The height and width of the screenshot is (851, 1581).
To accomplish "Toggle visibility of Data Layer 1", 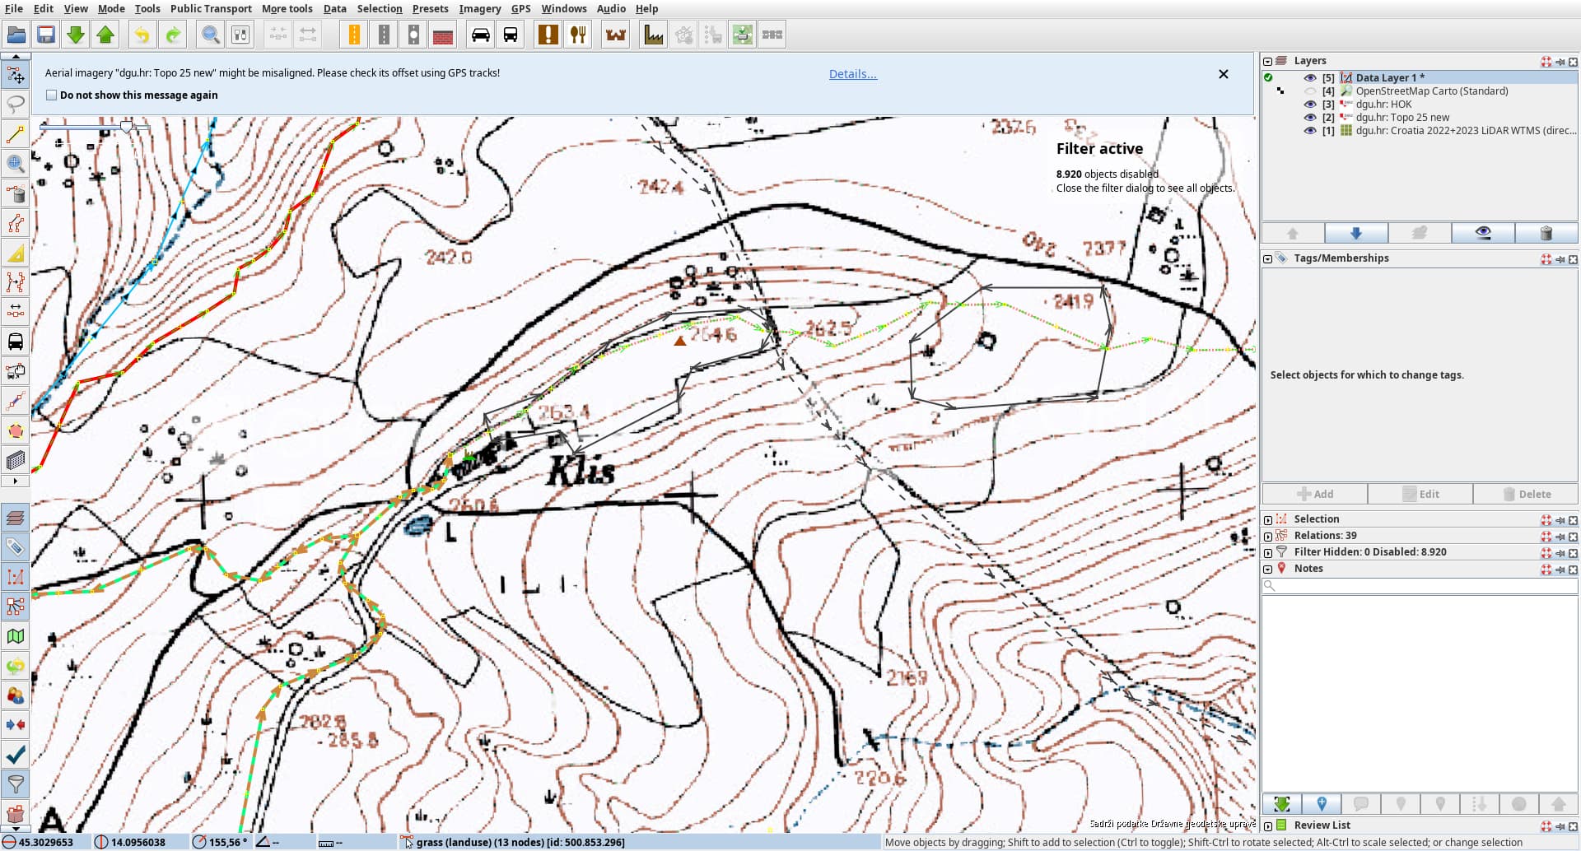I will [x=1309, y=77].
